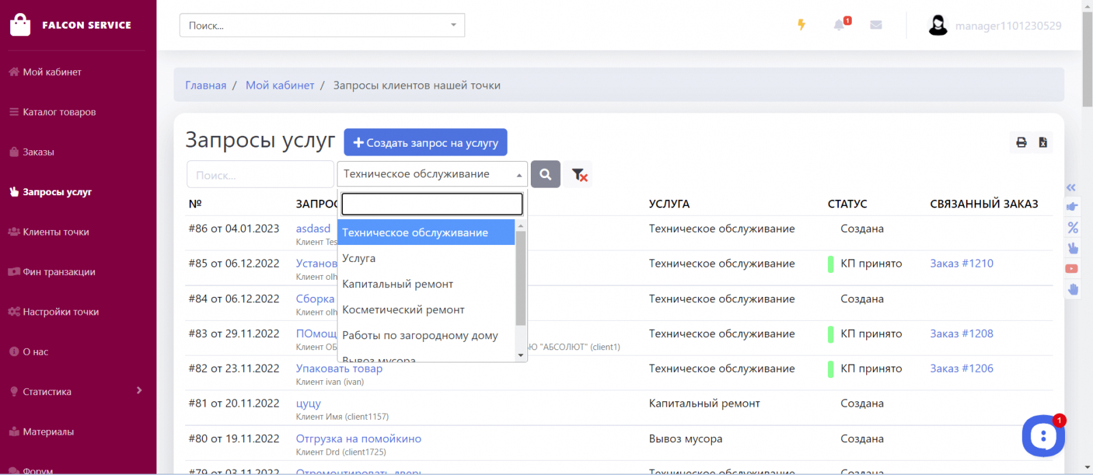Image resolution: width=1093 pixels, height=475 pixels.
Task: Click the print icon above the table
Action: 1021,143
